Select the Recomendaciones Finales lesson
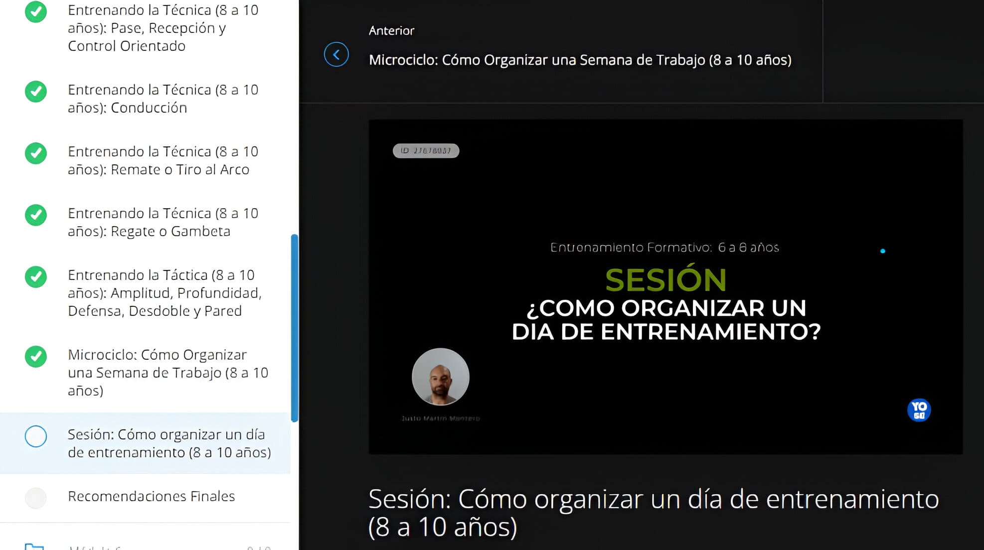The height and width of the screenshot is (550, 984). [151, 496]
